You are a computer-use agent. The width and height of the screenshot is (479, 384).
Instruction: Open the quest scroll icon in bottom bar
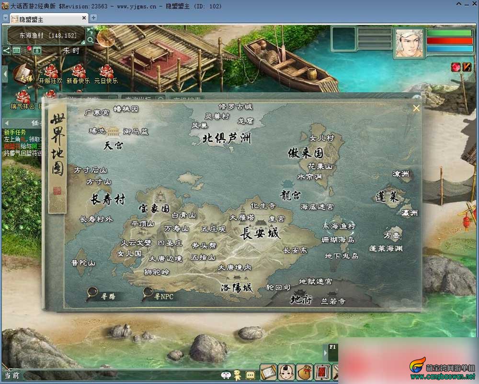pos(269,372)
